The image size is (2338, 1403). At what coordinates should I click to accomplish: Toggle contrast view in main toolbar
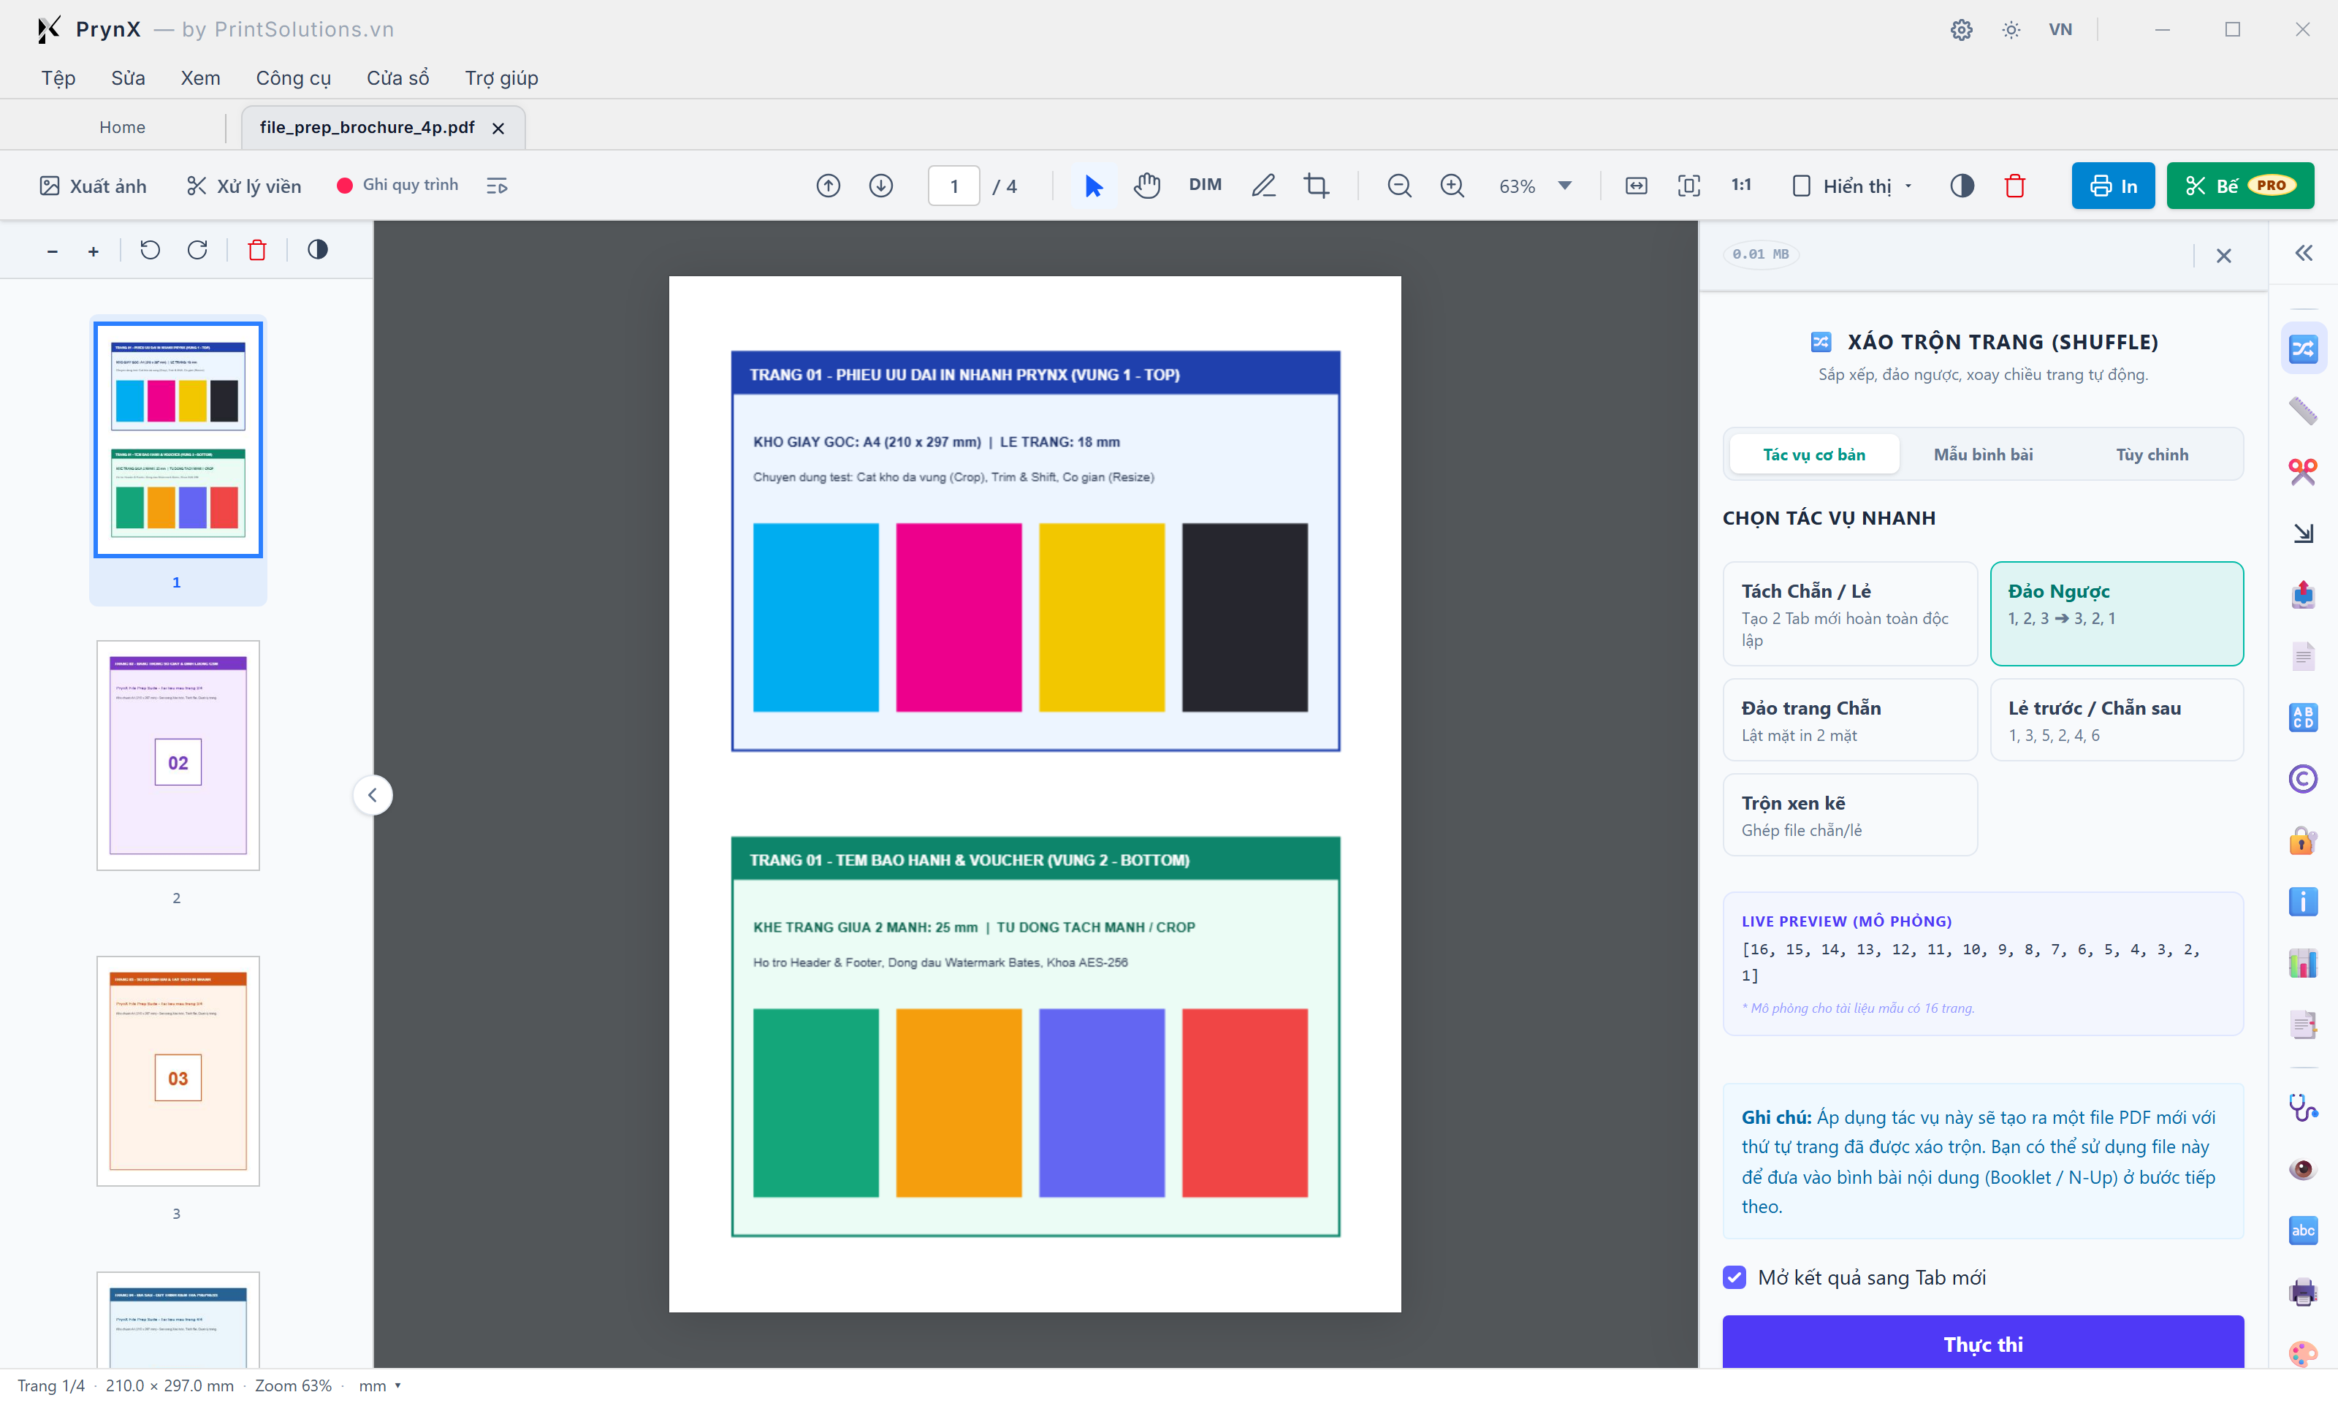click(x=1962, y=186)
